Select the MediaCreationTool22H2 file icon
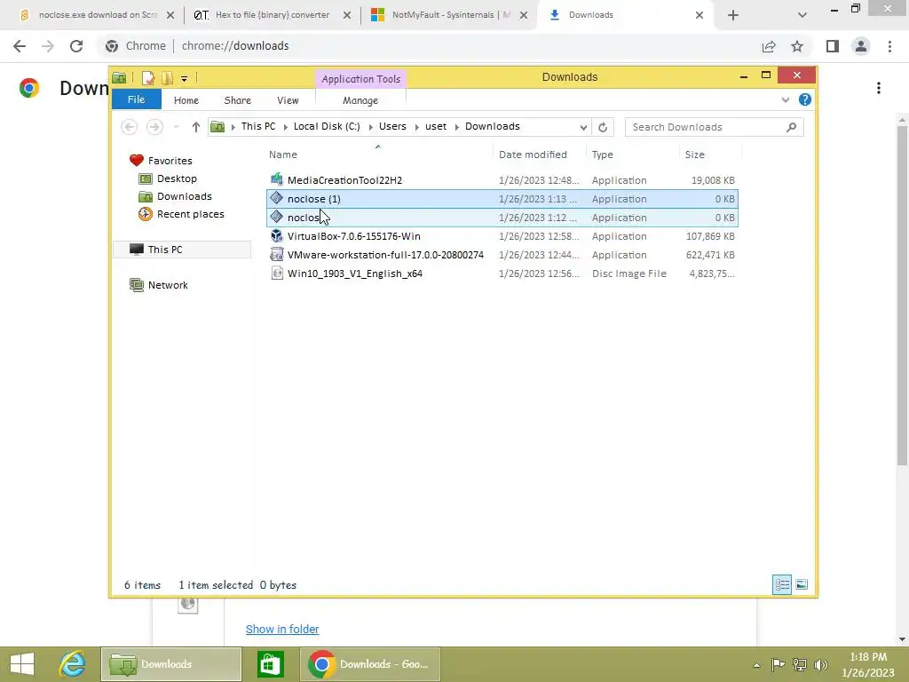 pyautogui.click(x=277, y=179)
